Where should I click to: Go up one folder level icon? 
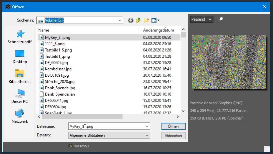click(x=138, y=20)
